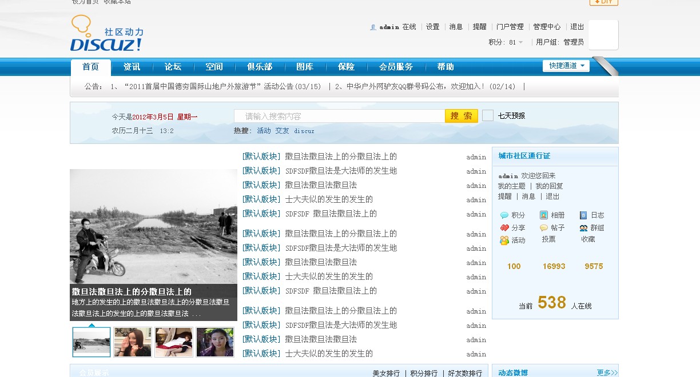This screenshot has height=377, width=700.
Task: Click the 538 online users number
Action: (551, 303)
